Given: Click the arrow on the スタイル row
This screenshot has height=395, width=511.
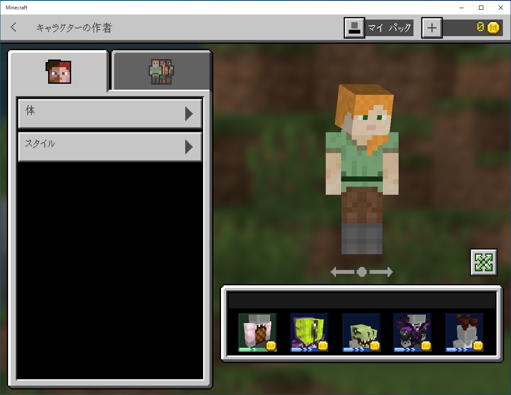Looking at the screenshot, I should (x=189, y=147).
